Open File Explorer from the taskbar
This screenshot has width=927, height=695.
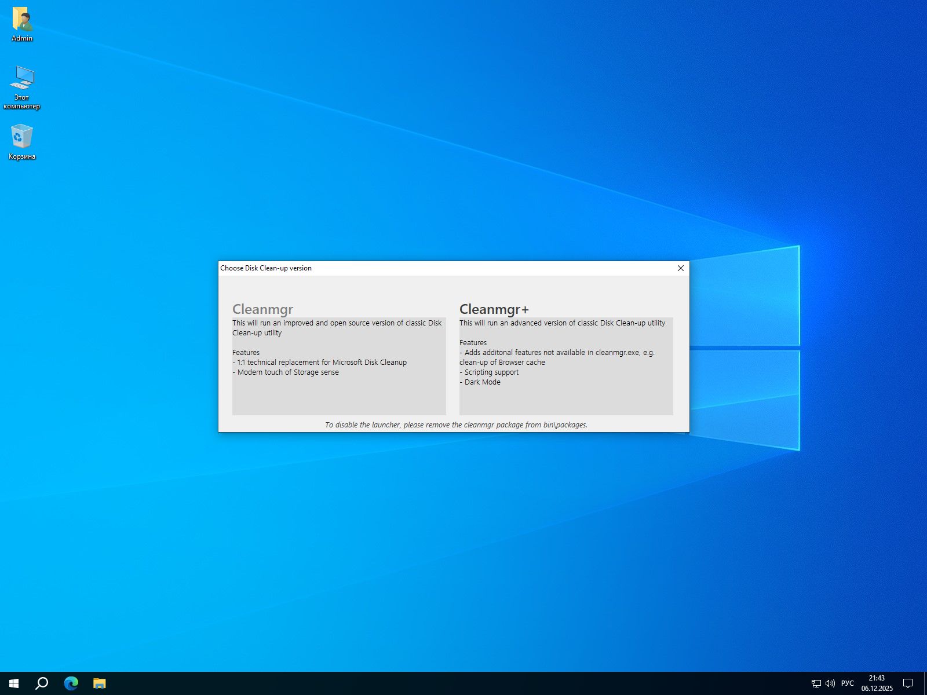point(100,683)
